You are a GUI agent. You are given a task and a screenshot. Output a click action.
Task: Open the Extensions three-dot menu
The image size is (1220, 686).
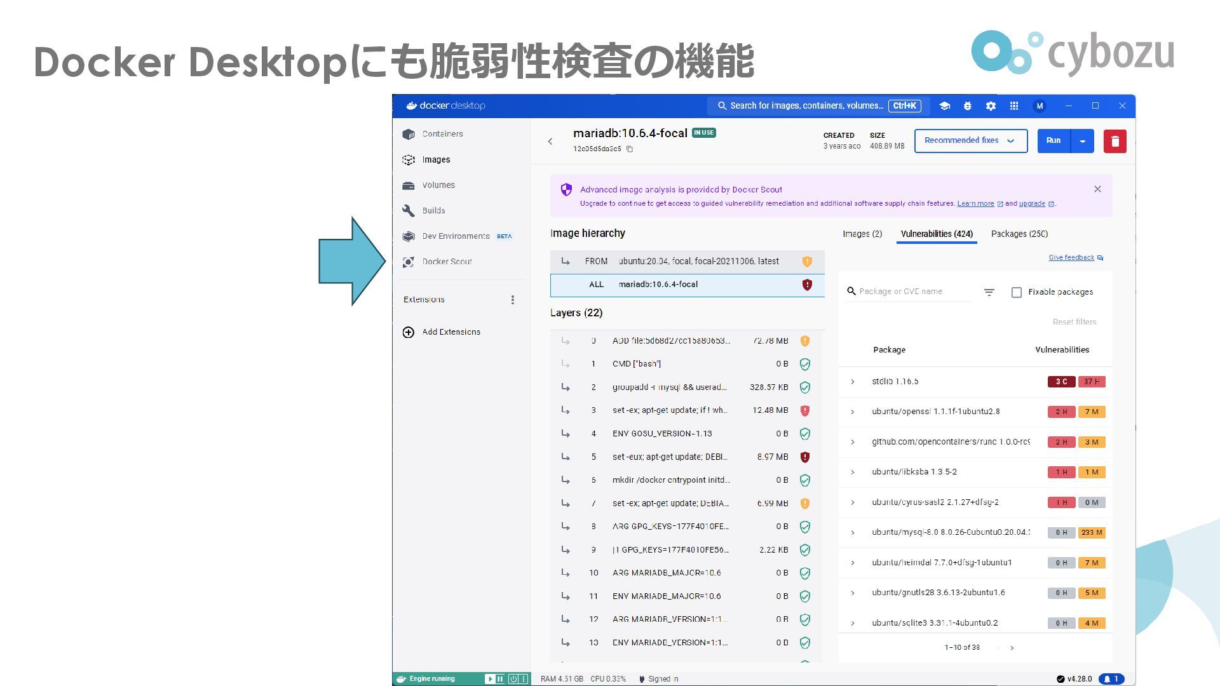click(x=513, y=300)
